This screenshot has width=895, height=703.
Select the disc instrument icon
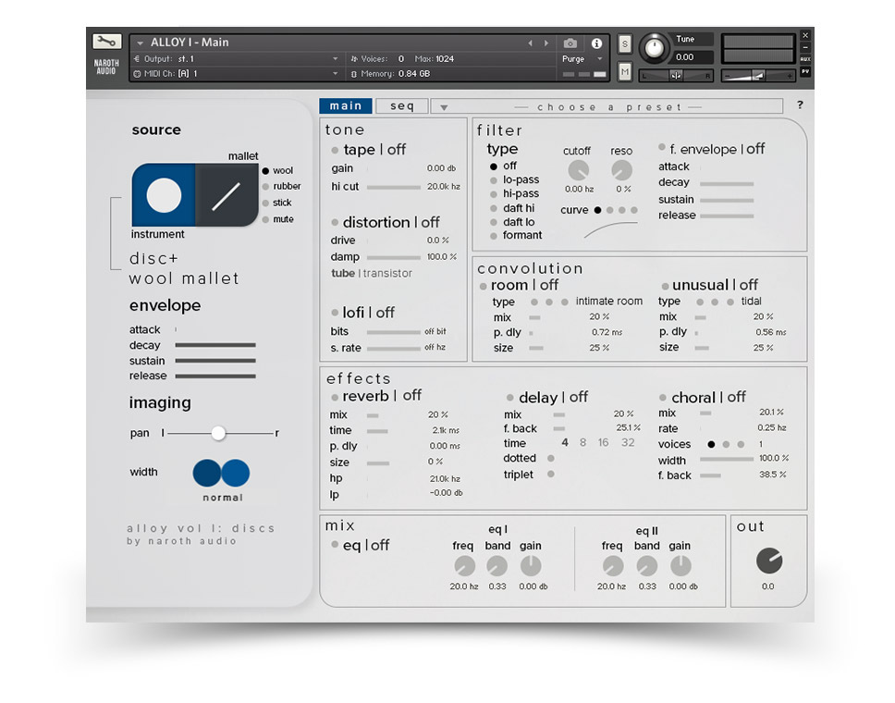pyautogui.click(x=164, y=195)
